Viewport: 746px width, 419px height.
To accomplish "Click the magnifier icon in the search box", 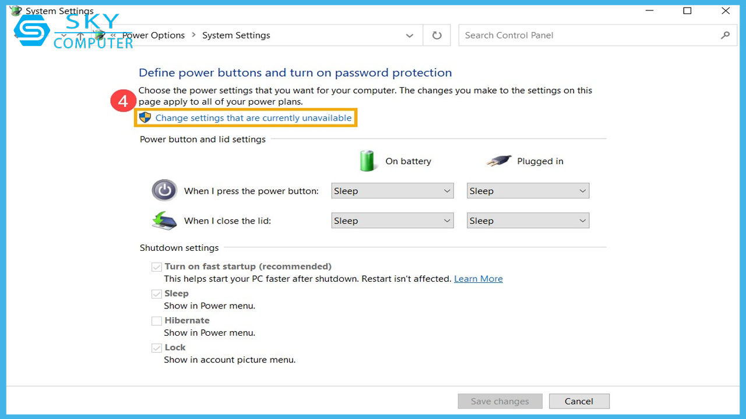I will point(725,35).
